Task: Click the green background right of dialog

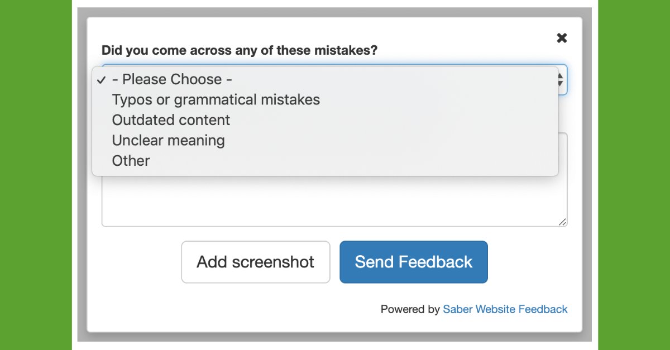Action: point(634,175)
